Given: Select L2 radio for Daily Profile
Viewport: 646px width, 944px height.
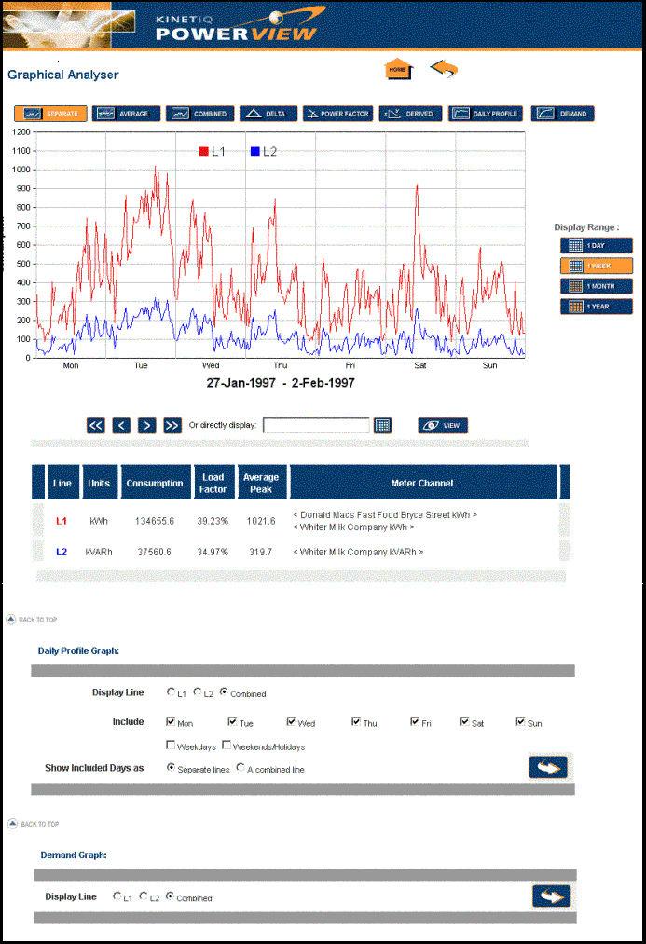Looking at the screenshot, I should 198,692.
